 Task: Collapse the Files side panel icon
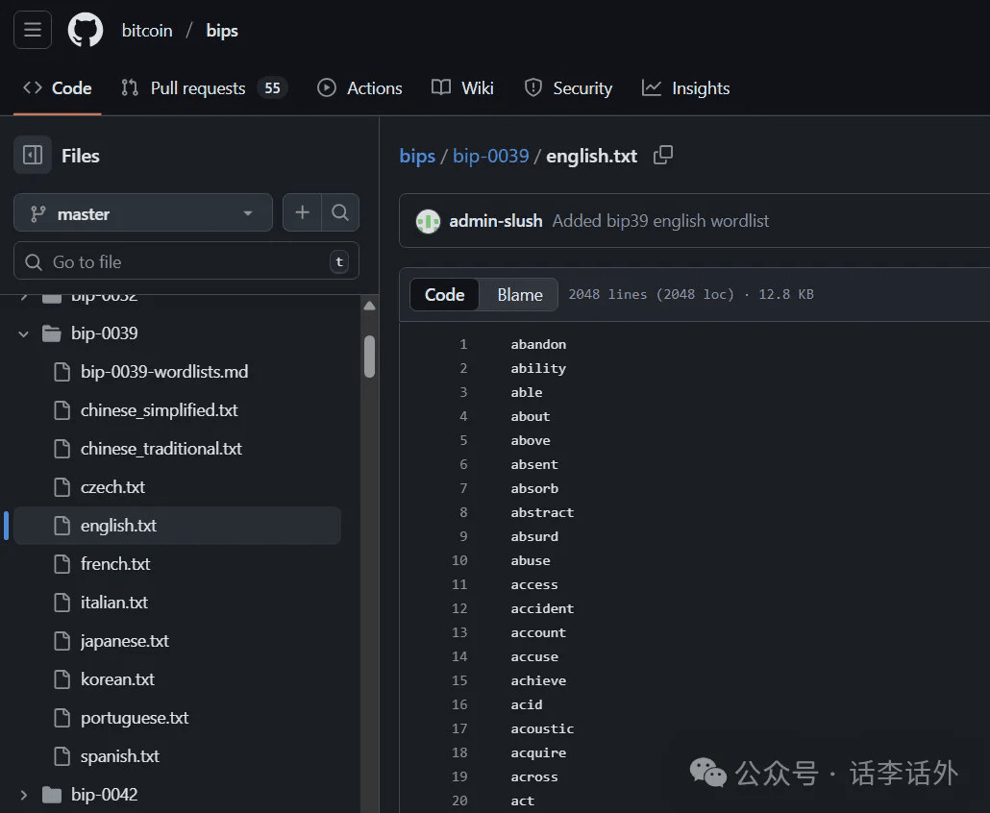(33, 155)
